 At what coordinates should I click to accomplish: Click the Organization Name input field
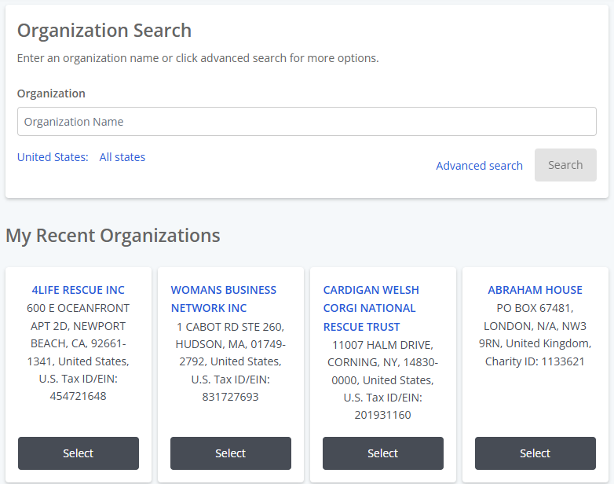coord(307,122)
